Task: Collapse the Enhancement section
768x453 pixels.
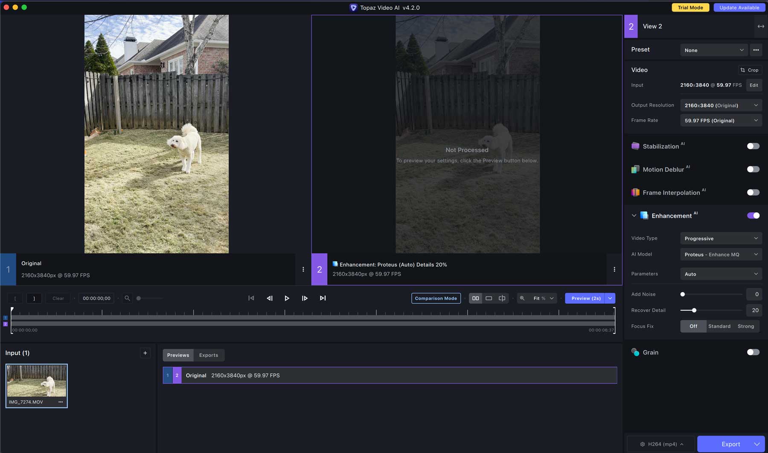Action: (634, 215)
